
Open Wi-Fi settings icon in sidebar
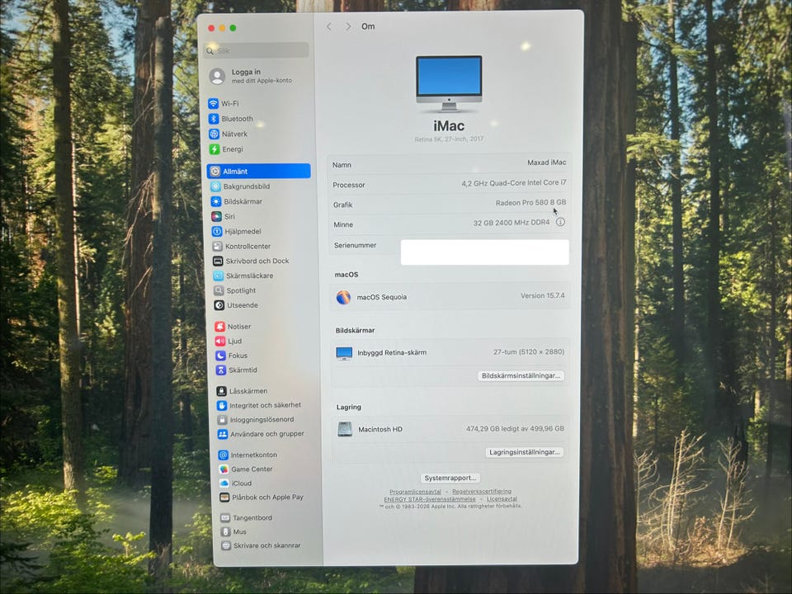tap(213, 104)
